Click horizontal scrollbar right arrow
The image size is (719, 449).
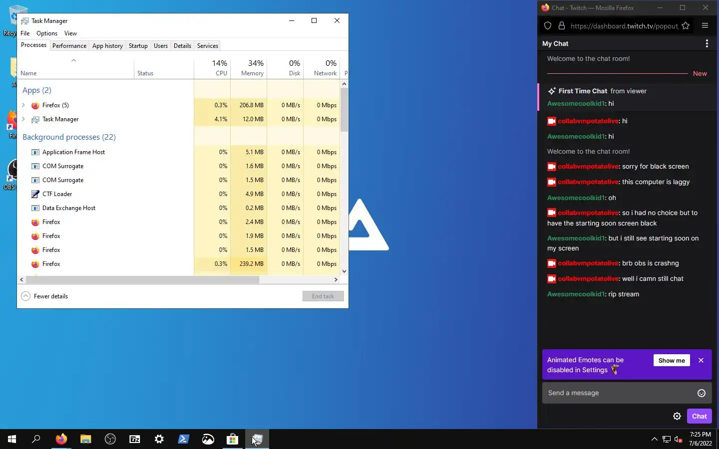pyautogui.click(x=336, y=280)
